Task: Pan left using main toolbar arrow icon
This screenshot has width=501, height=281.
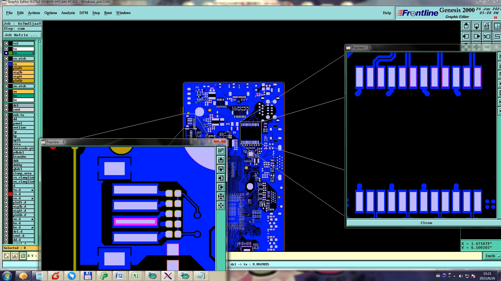Action: [466, 36]
